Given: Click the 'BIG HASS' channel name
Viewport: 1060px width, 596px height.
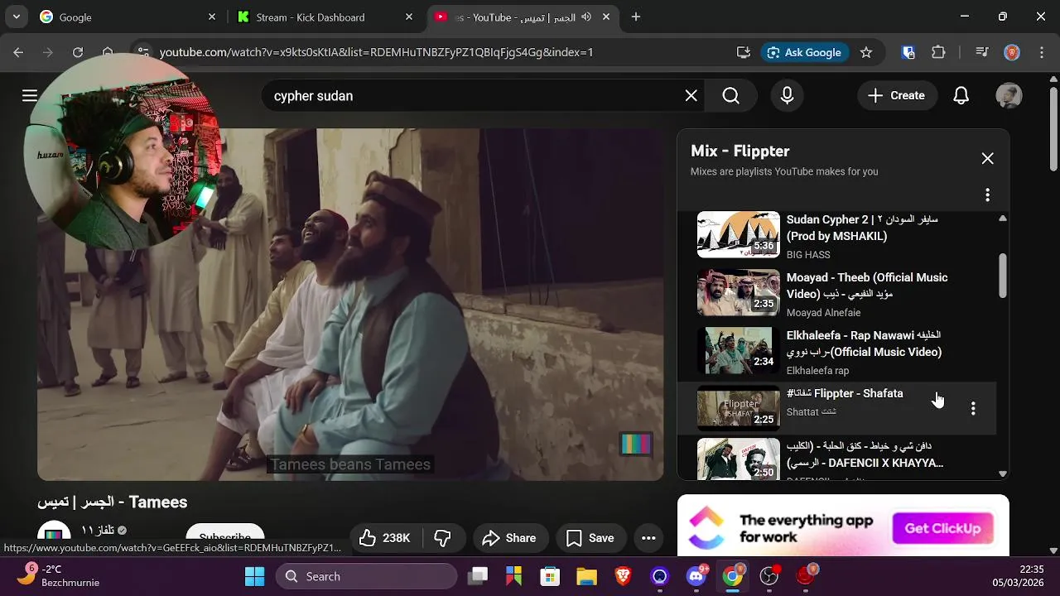Looking at the screenshot, I should (808, 255).
